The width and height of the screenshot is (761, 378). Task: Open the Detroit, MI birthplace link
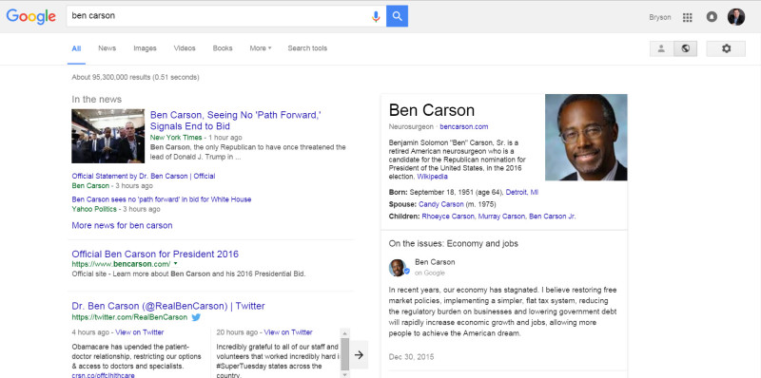521,193
